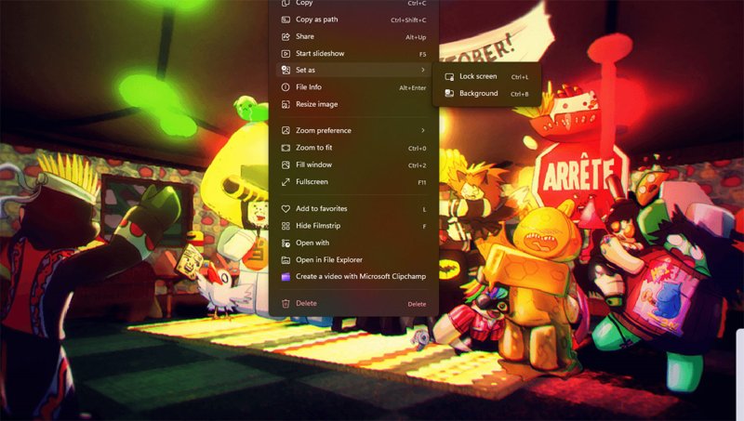Viewport: 744px width, 421px height.
Task: Click the Alt+Enter shortcut text
Action: point(412,87)
